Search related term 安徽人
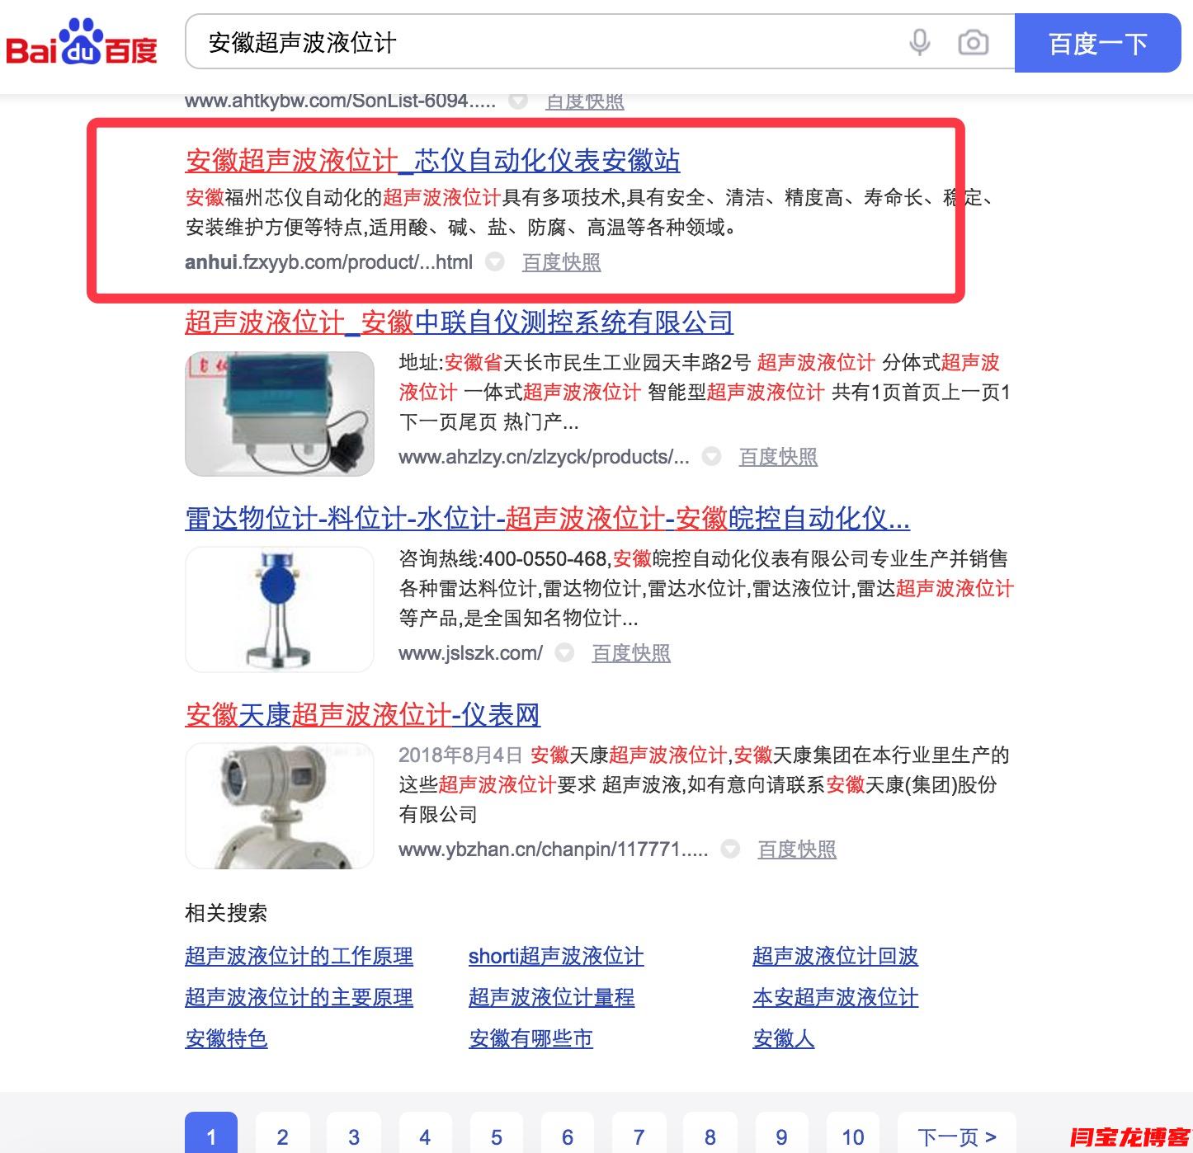Image resolution: width=1193 pixels, height=1153 pixels. [x=783, y=1038]
